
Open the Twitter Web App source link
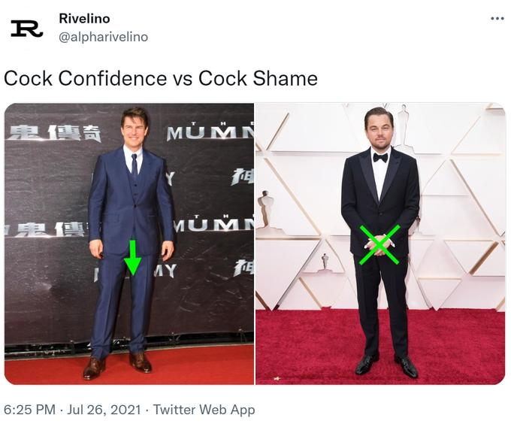point(205,410)
